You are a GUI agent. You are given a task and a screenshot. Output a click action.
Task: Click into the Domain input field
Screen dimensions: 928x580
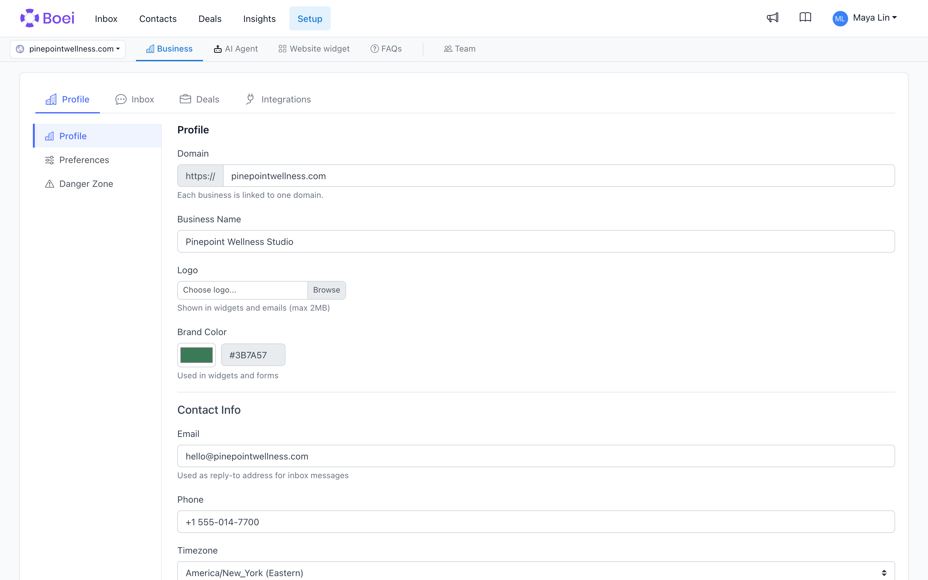pyautogui.click(x=559, y=176)
